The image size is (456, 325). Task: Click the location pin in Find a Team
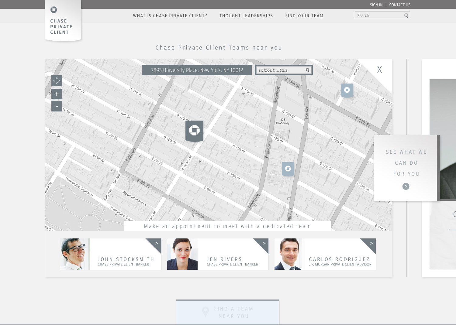pyautogui.click(x=206, y=312)
